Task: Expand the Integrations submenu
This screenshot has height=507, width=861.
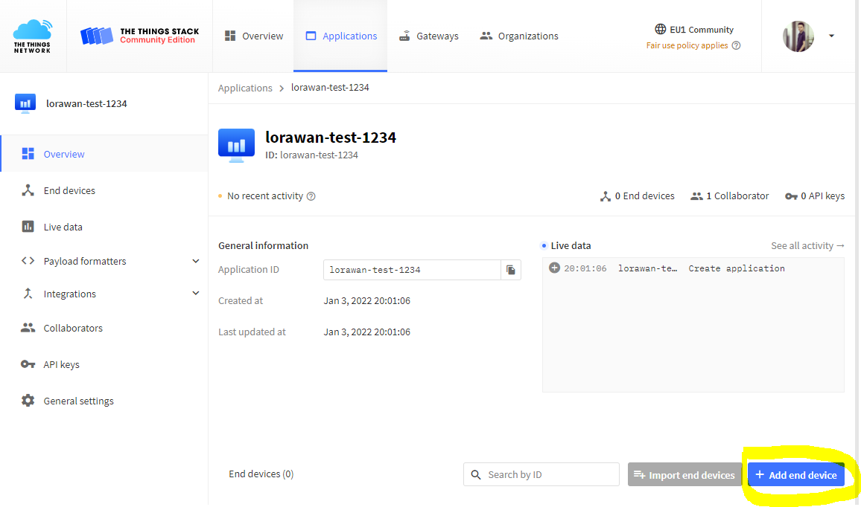Action: pos(195,293)
